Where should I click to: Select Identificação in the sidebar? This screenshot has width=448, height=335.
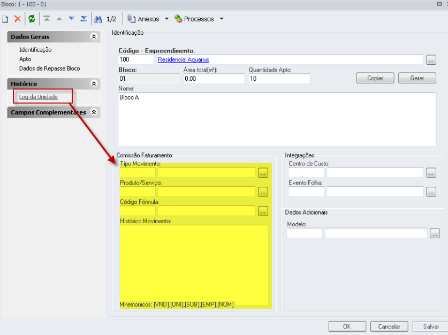[x=35, y=50]
